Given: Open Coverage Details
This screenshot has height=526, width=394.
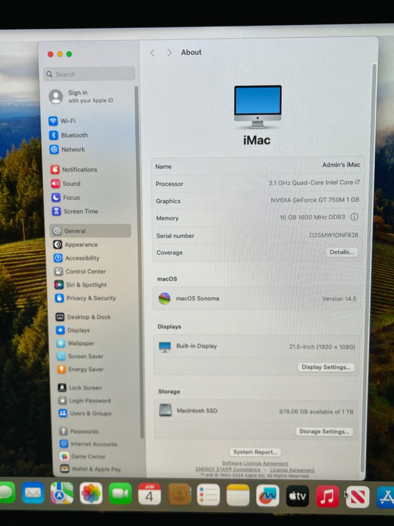Looking at the screenshot, I should [x=342, y=252].
